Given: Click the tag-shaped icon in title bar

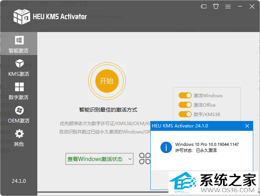Looking at the screenshot, I should click(x=203, y=6).
